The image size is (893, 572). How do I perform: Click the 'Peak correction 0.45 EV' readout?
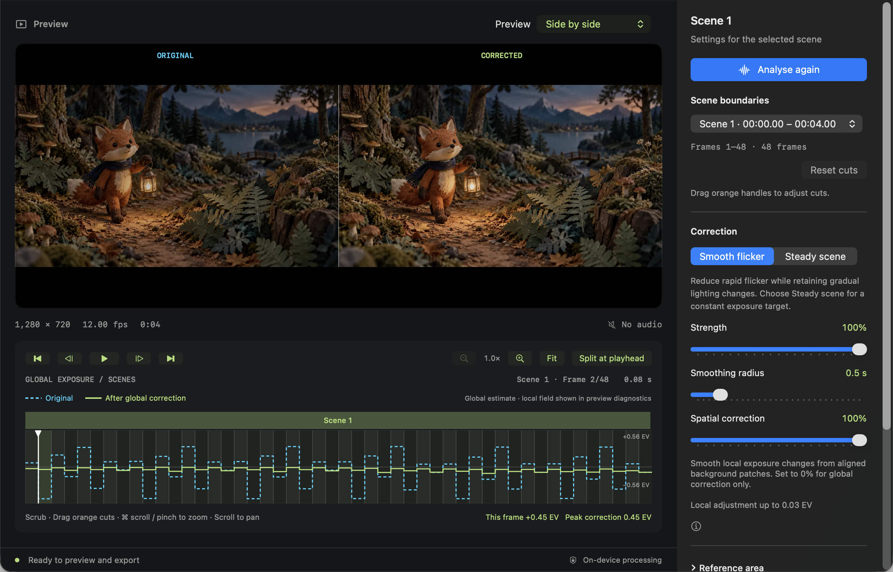click(x=608, y=517)
